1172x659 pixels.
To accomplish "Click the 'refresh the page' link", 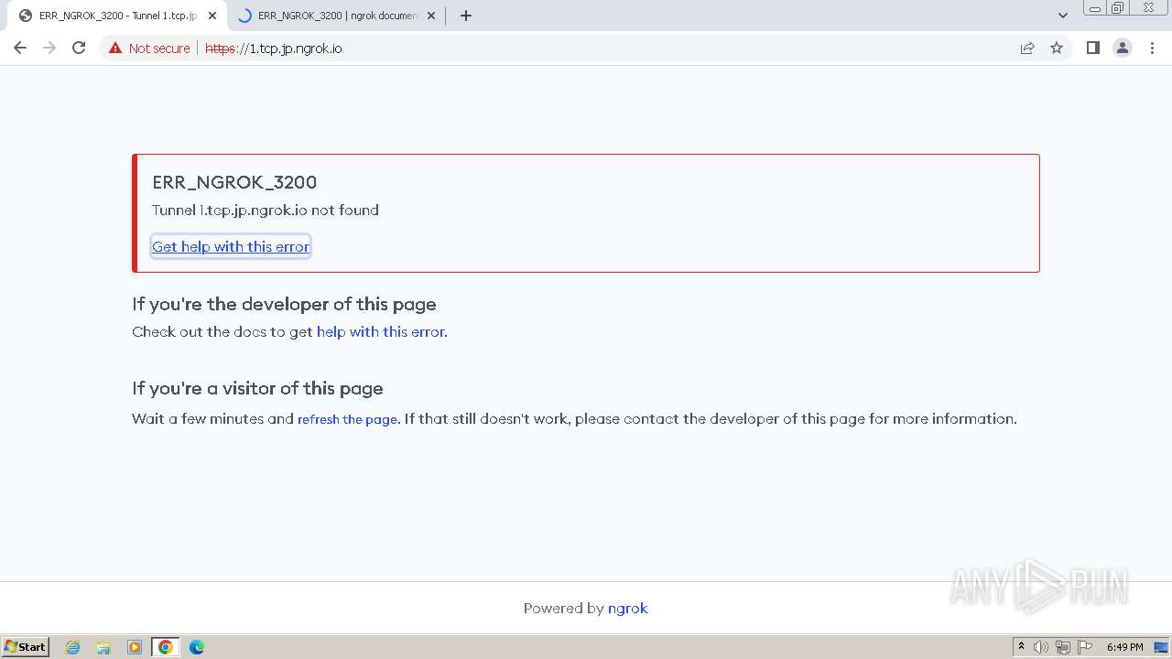I will 347,419.
